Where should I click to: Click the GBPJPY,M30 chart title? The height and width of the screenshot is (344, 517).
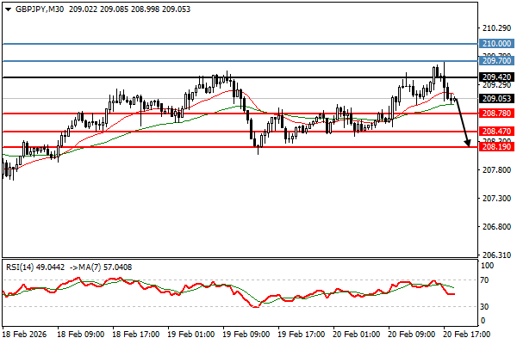(33, 8)
